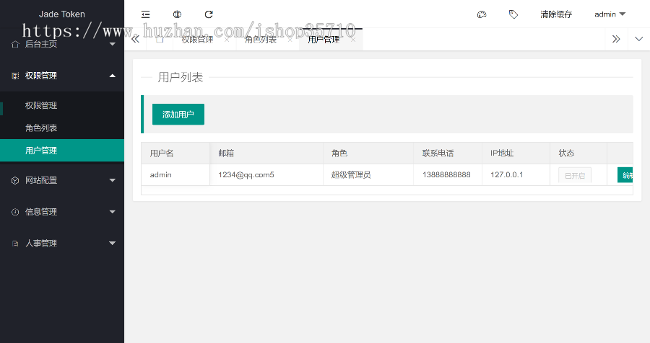This screenshot has width=650, height=343.
Task: Click the 信息管理 info icon
Action: point(15,212)
